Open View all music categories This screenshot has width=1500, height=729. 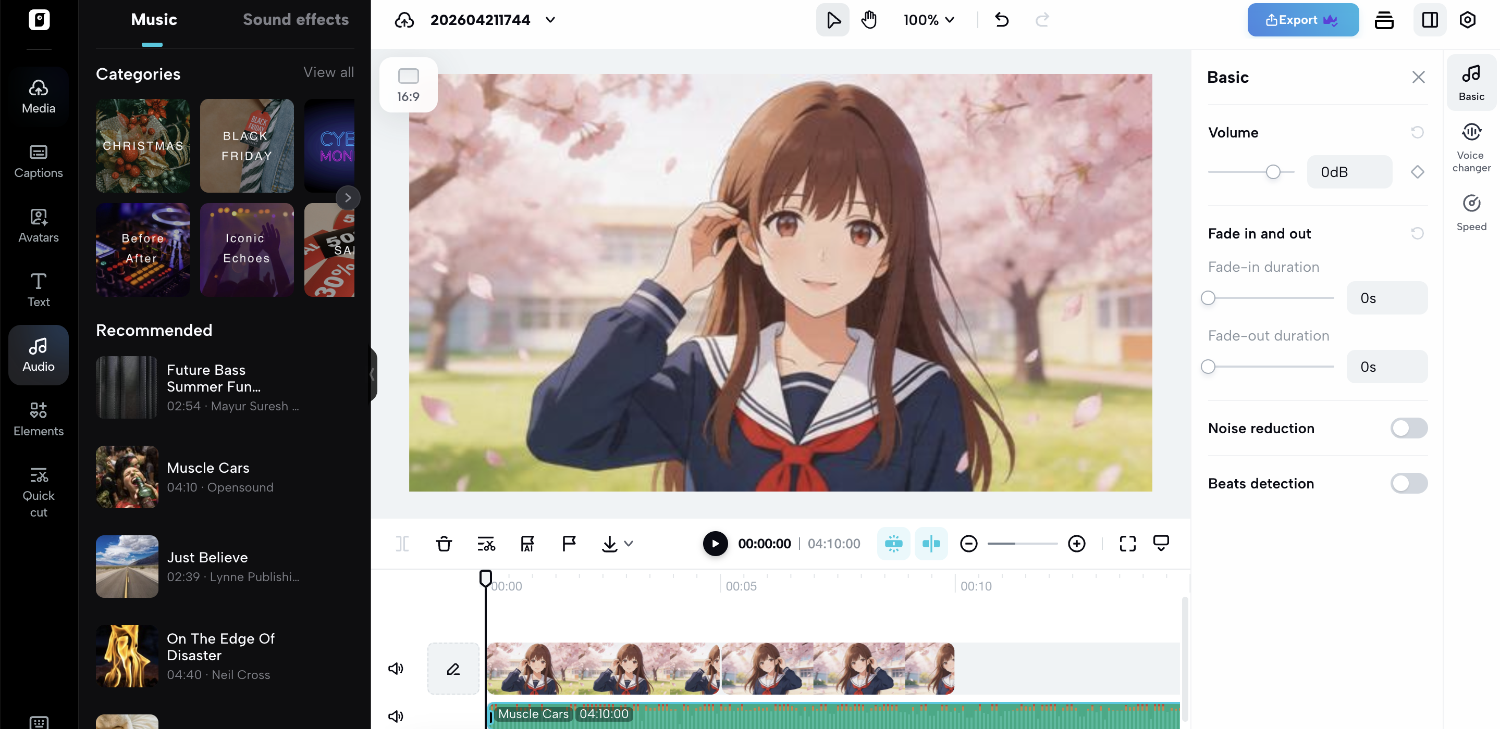[328, 72]
